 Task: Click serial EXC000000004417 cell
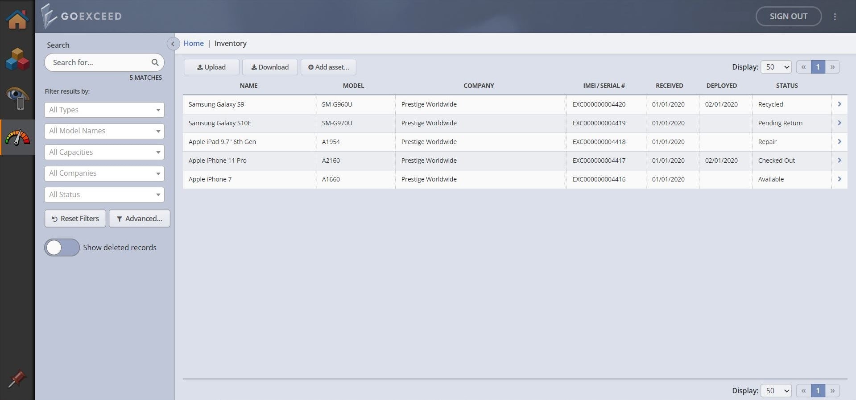(x=606, y=160)
